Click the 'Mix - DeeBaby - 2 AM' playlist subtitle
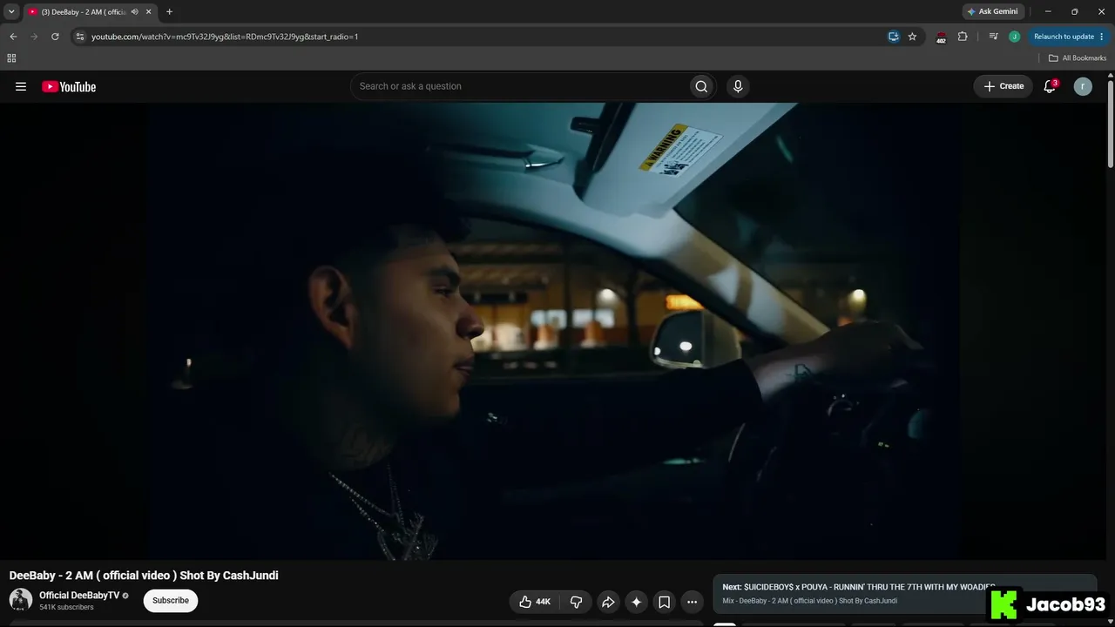The height and width of the screenshot is (627, 1115). coord(809,601)
